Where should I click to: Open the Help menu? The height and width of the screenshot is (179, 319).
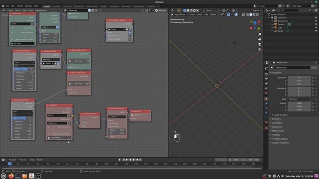click(x=36, y=6)
